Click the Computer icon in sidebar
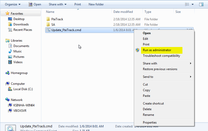This screenshot has width=208, height=131. [x=7, y=84]
